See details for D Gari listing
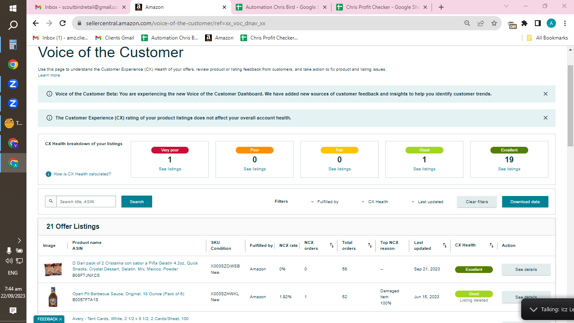 point(526,270)
